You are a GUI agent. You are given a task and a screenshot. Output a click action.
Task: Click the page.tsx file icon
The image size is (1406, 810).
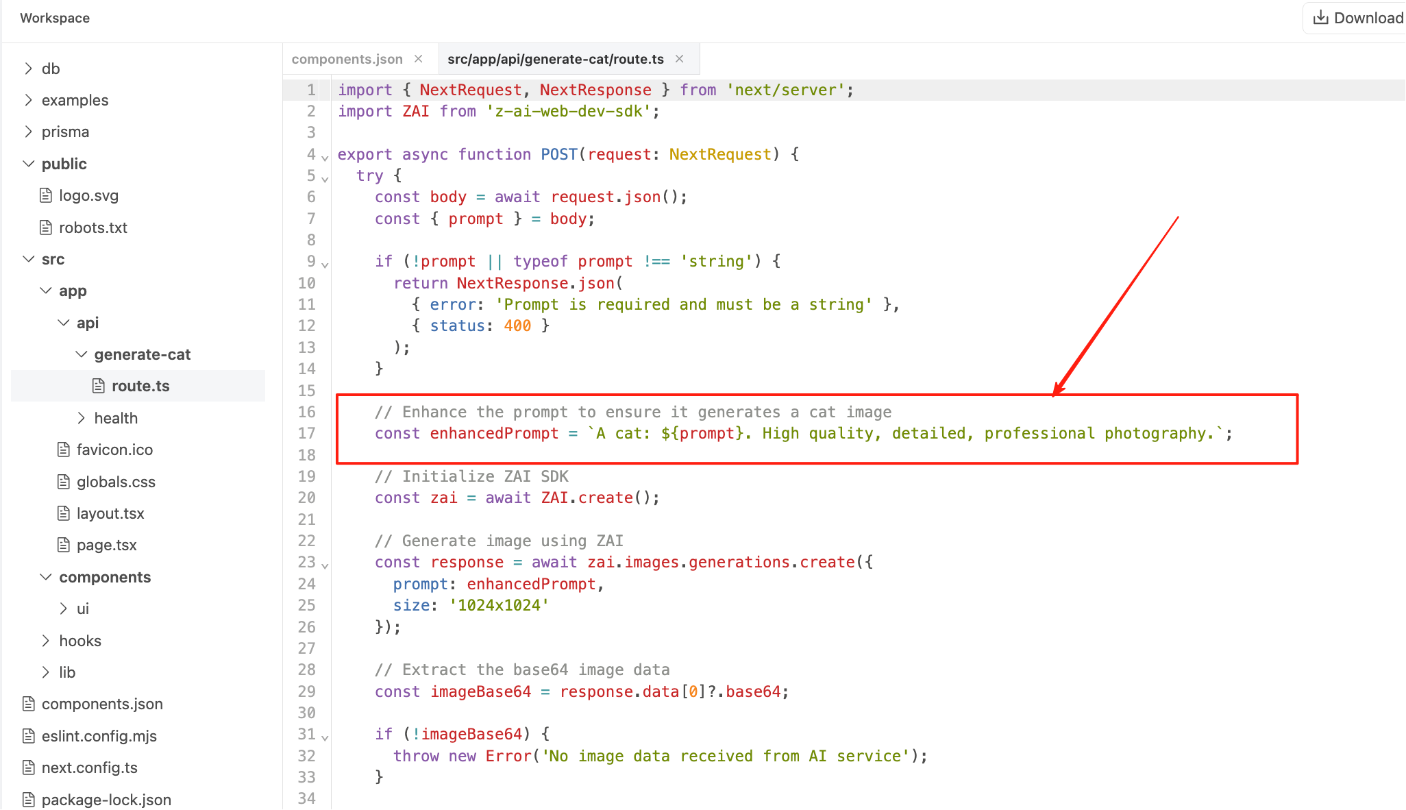(x=64, y=545)
